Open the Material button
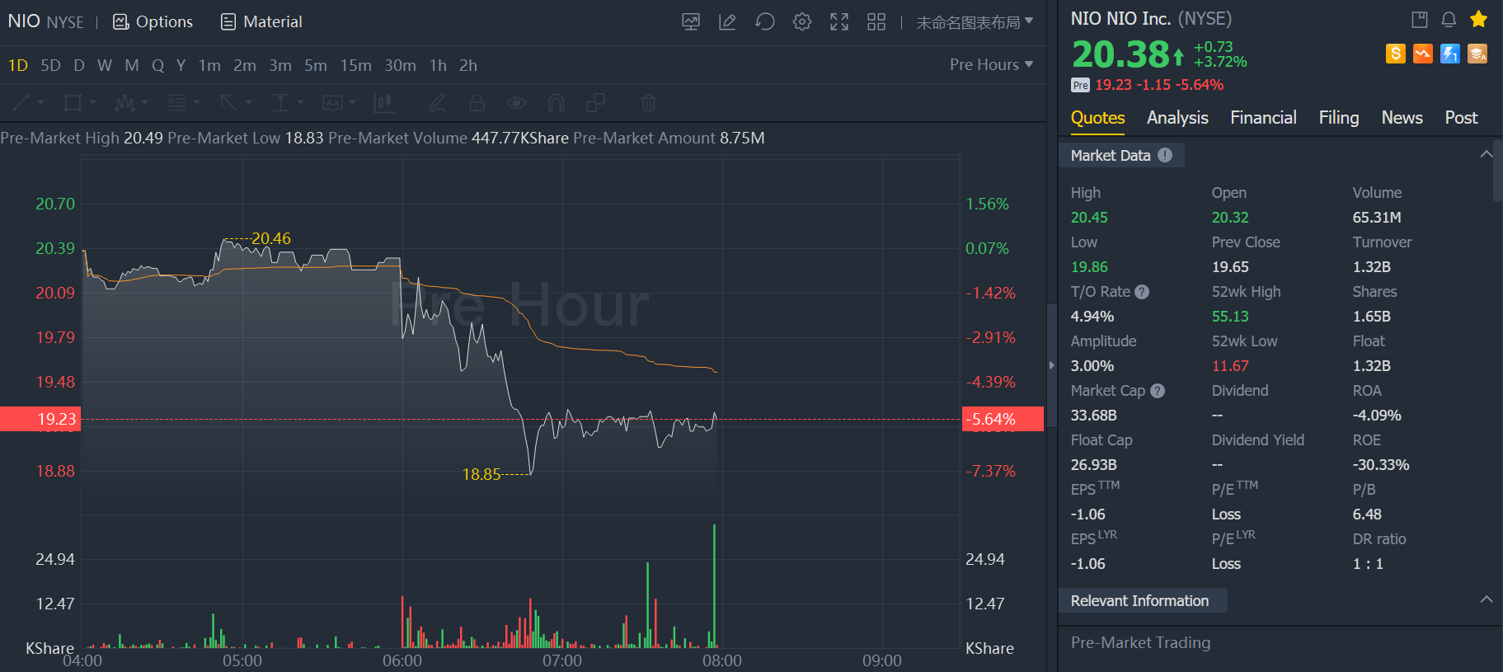1503x672 pixels. click(261, 22)
